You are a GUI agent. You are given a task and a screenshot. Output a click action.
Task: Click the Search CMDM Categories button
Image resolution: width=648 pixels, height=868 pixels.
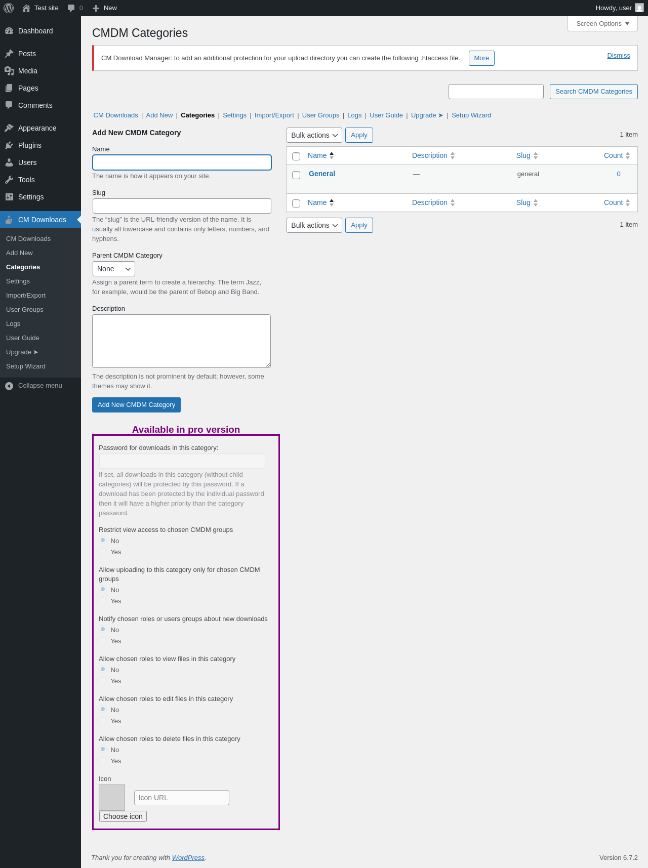point(593,92)
